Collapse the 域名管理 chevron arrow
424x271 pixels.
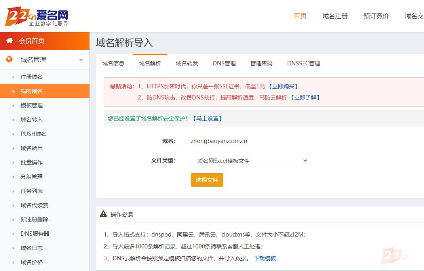pos(81,60)
